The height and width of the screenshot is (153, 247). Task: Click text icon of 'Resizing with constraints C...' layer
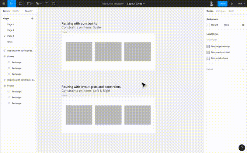tap(4, 80)
